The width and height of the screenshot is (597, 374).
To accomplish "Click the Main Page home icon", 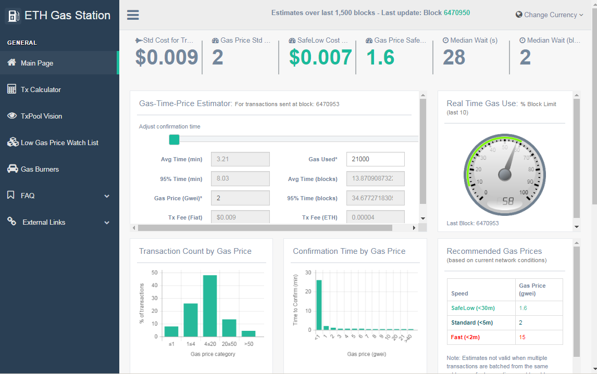I will pyautogui.click(x=12, y=62).
